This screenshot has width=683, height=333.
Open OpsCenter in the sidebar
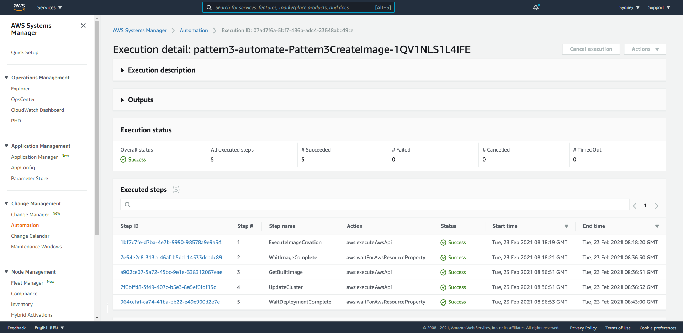[x=23, y=99]
